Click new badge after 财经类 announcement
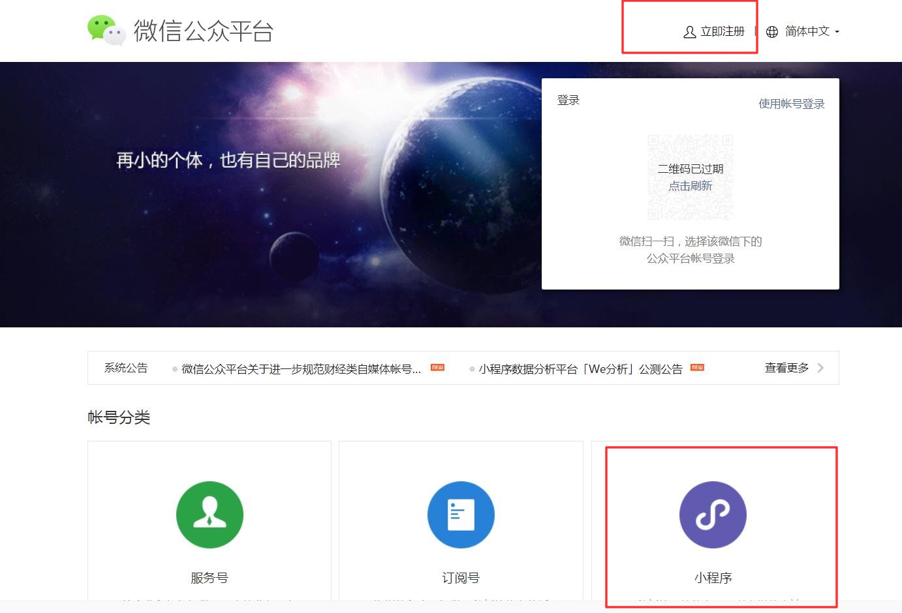 [x=437, y=368]
